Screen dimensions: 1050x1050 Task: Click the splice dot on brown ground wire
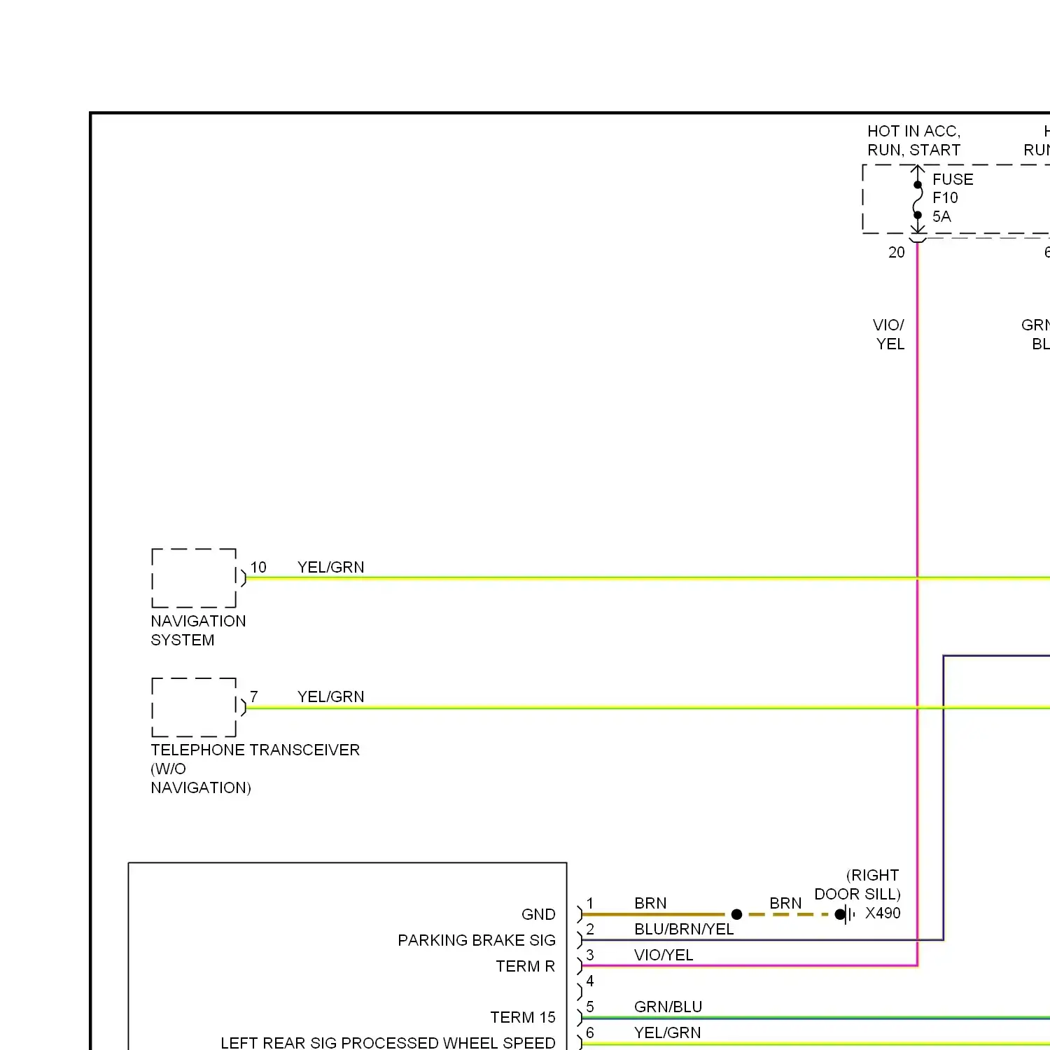pyautogui.click(x=736, y=914)
